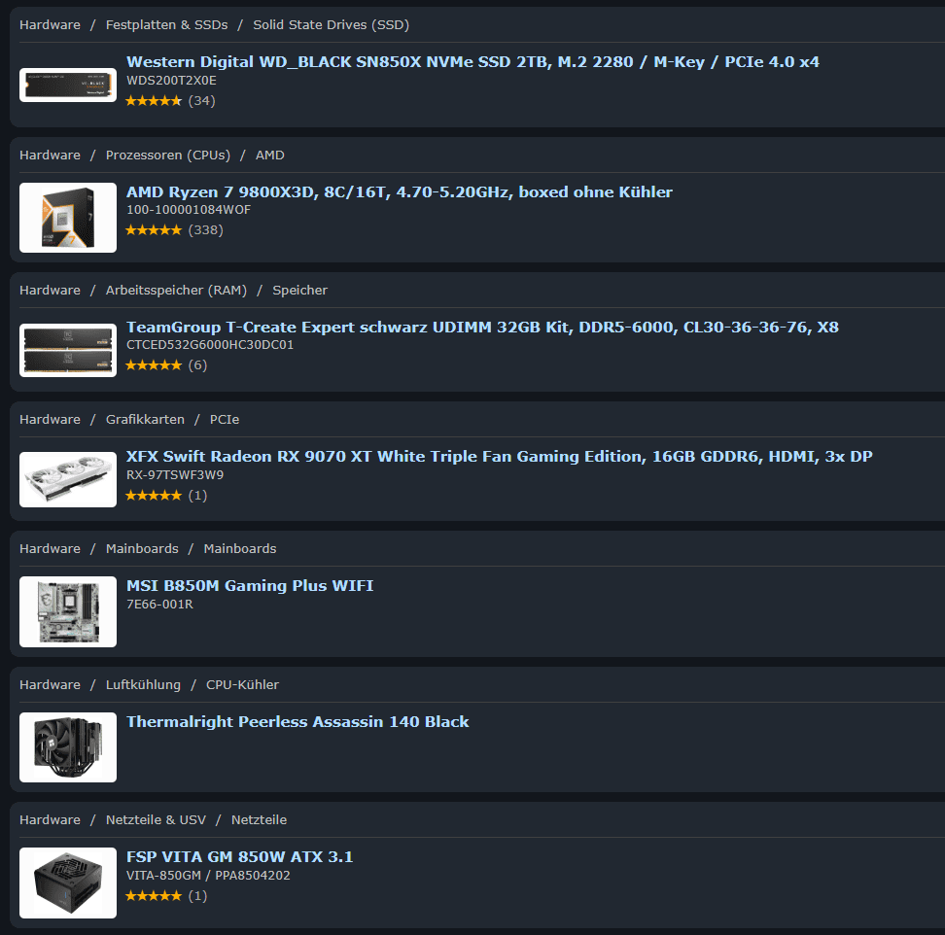Open the AMD Ryzen 7 9800X3D box image
Viewport: 945px width, 935px height.
68,218
